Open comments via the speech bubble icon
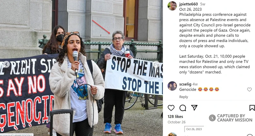This screenshot has width=255, height=136. point(183,108)
